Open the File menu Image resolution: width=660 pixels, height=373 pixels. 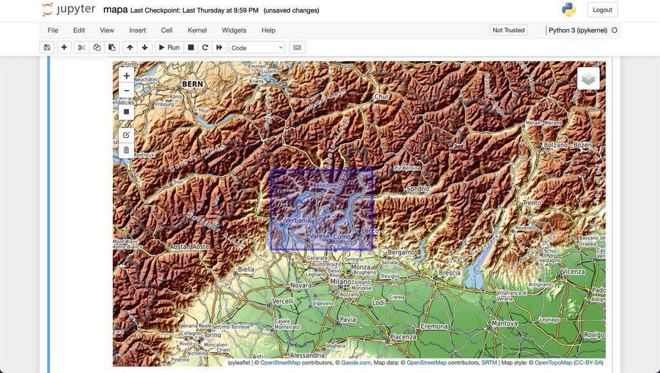coord(53,30)
